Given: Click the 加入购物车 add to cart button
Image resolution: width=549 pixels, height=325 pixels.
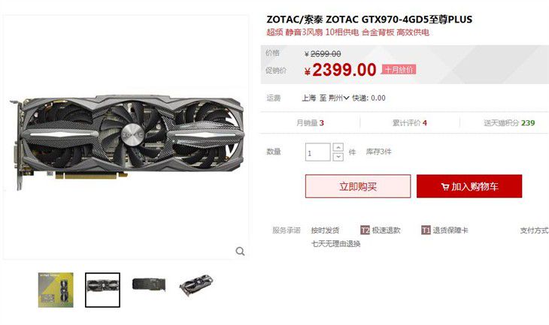Looking at the screenshot, I should point(469,186).
